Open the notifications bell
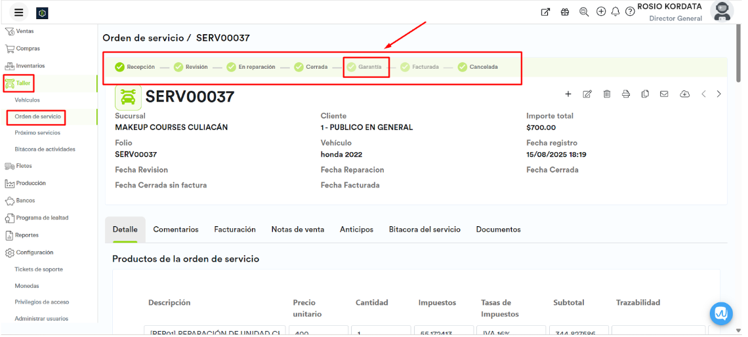The height and width of the screenshot is (337, 748). tap(615, 12)
